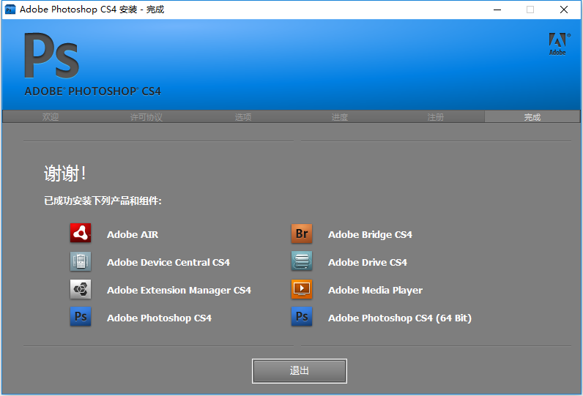Click the 'Adobe Photoshop CS4' label in left column
The image size is (583, 396).
pos(160,318)
